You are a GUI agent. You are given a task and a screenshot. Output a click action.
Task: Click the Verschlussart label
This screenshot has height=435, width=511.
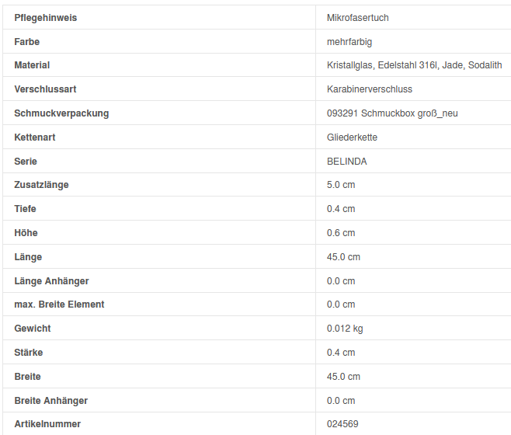click(45, 89)
